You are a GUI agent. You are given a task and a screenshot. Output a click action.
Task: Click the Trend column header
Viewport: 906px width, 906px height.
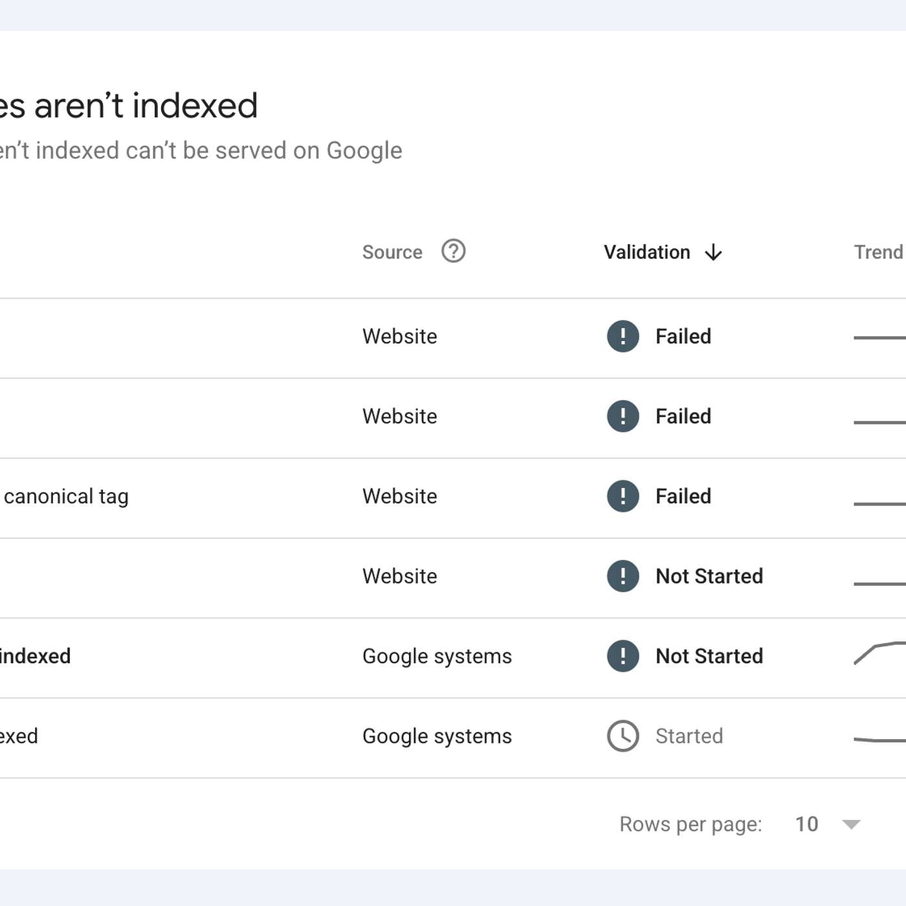878,252
